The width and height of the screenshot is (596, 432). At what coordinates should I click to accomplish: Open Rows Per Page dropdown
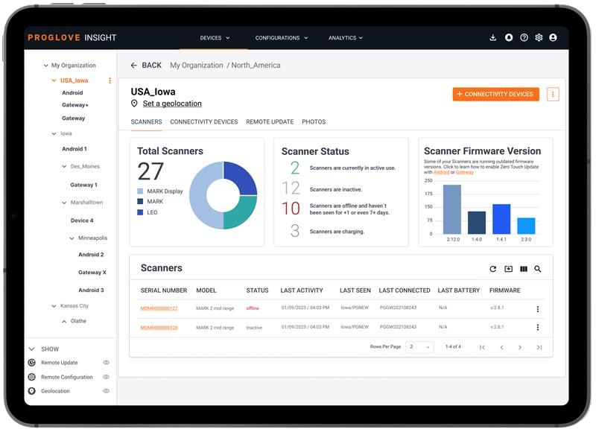click(419, 347)
